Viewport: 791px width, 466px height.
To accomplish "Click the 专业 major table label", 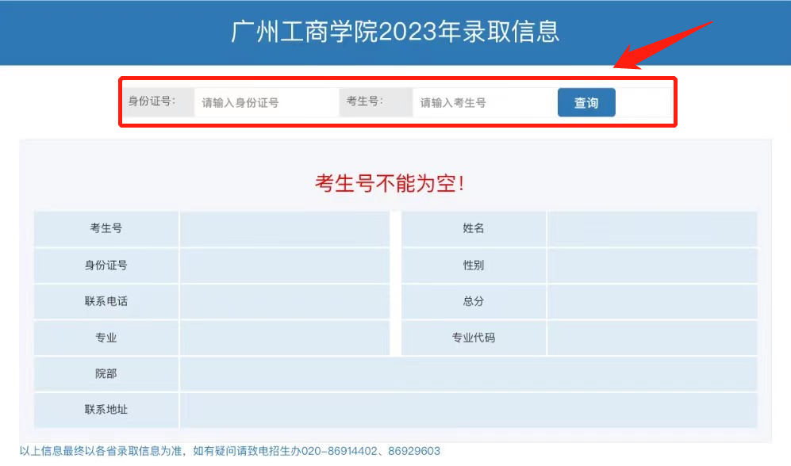I will 106,338.
